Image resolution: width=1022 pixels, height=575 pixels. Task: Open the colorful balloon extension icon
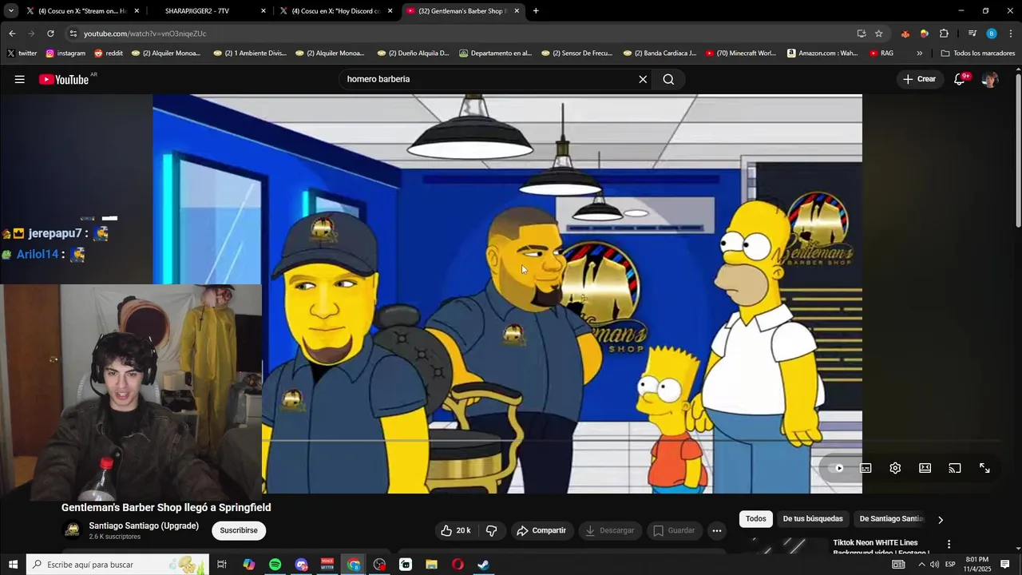point(924,34)
